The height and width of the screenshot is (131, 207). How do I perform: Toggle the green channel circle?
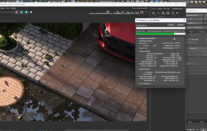tap(21, 12)
